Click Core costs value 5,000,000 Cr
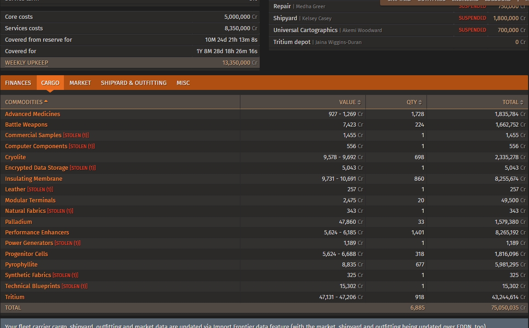This screenshot has width=529, height=328. coord(240,17)
